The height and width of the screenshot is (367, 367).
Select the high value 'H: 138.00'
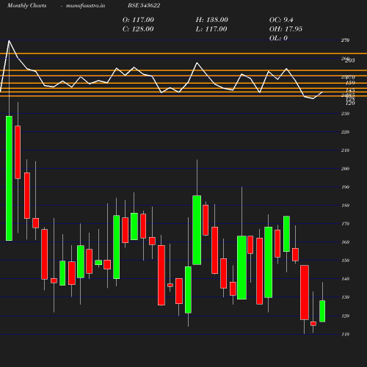(211, 20)
